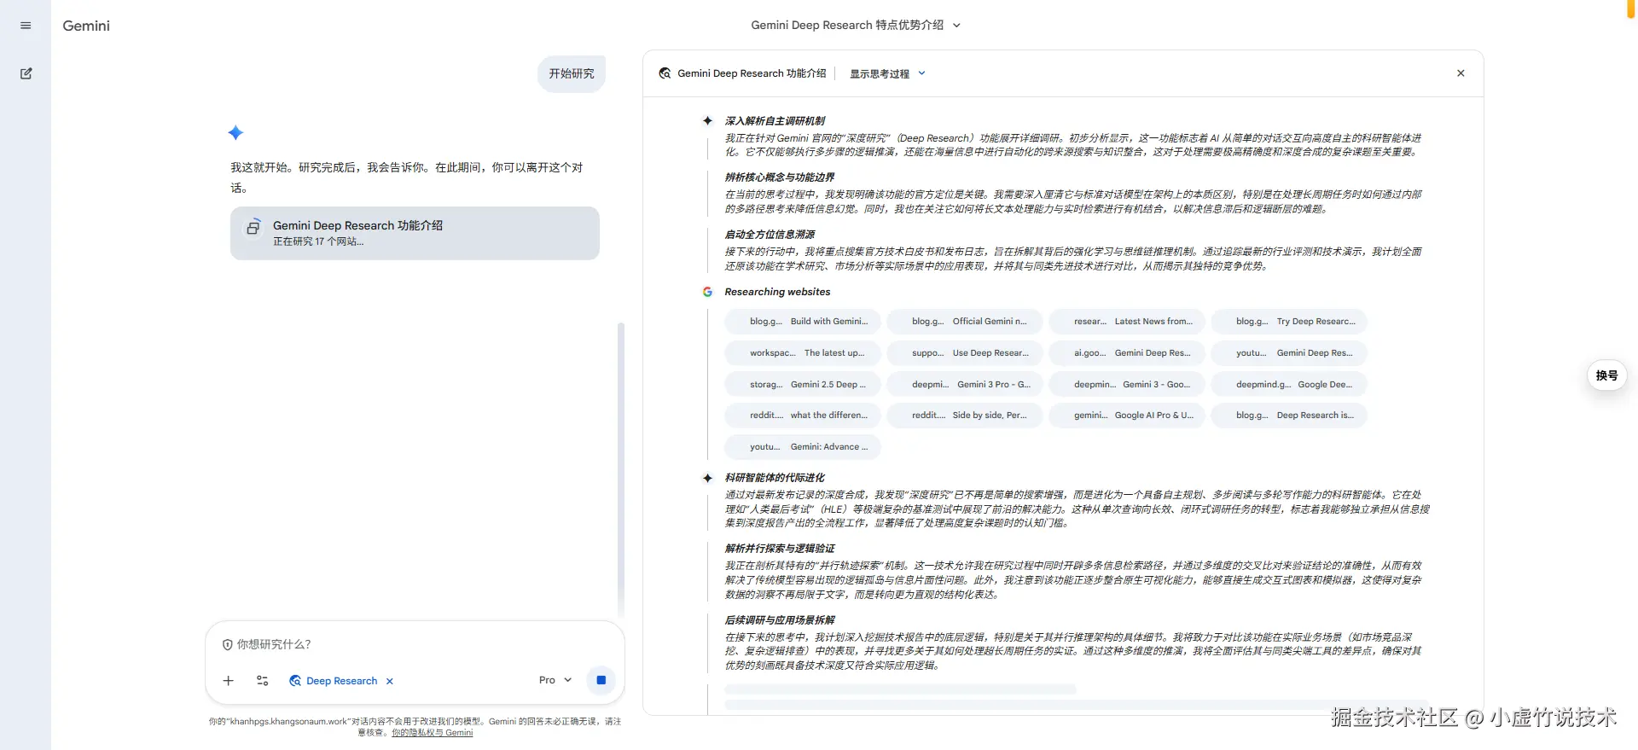Open the Try Deep Research source chip
The image size is (1638, 750).
pos(1289,322)
